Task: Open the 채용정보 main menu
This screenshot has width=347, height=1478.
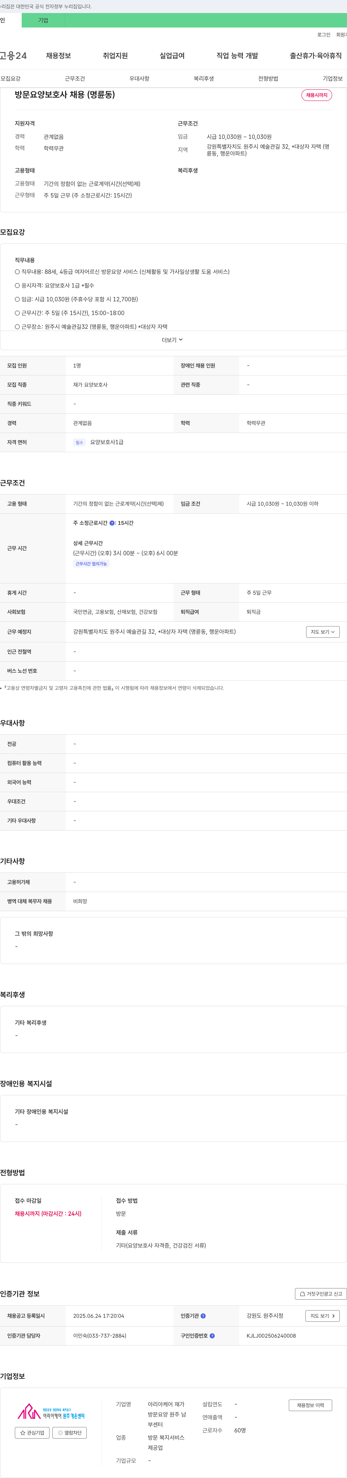Action: (x=59, y=56)
